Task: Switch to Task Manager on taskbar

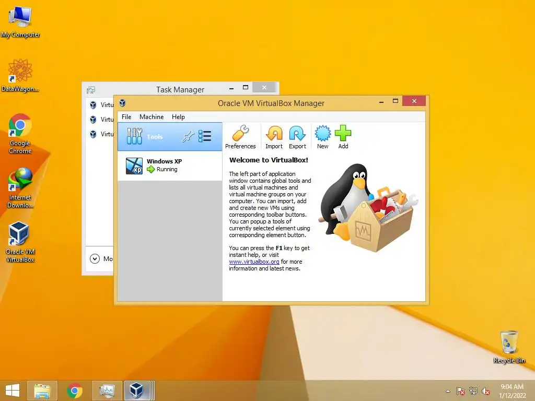Action: (x=107, y=391)
